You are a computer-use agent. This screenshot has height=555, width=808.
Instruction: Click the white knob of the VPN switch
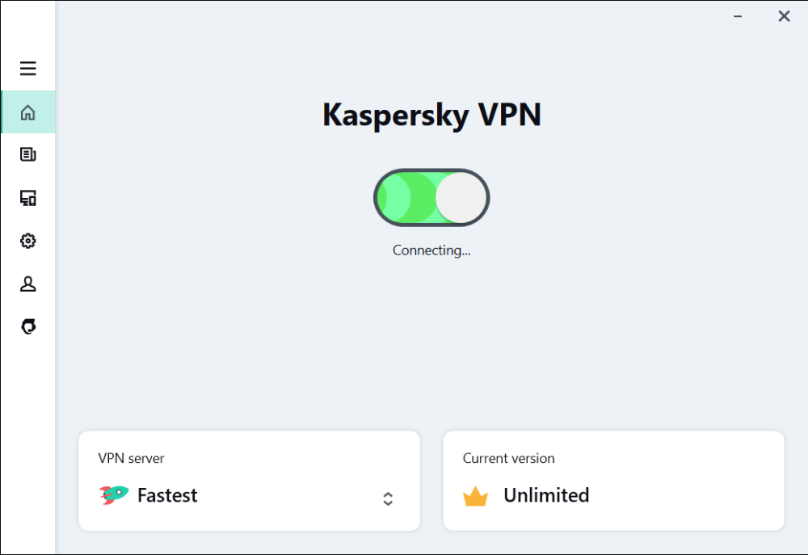[x=461, y=198]
